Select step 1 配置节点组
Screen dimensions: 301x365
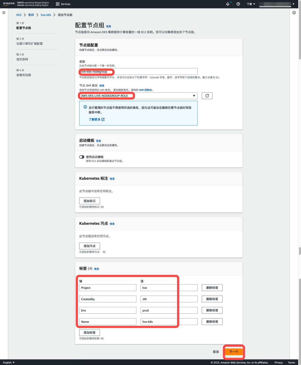click(x=24, y=28)
